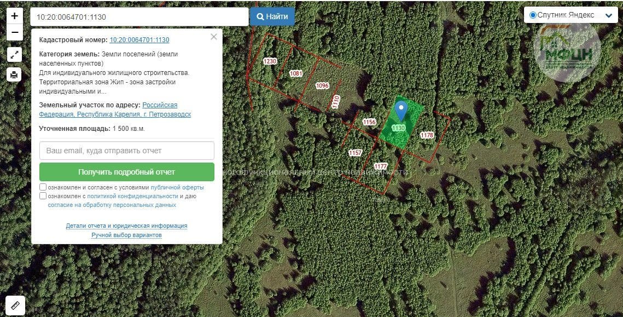Click the Найти search button

272,17
